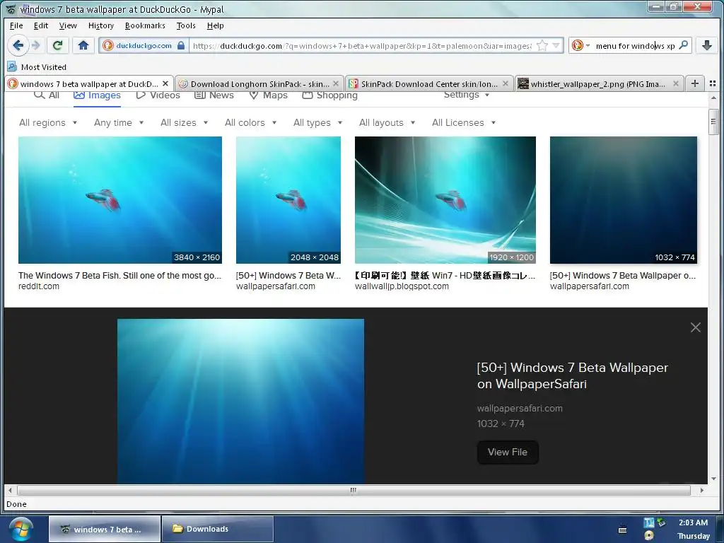Click the horizontal scrollbar thumb
The width and height of the screenshot is (724, 543).
[354, 490]
